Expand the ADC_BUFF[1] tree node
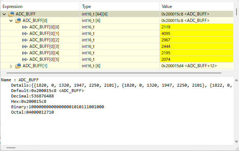The width and height of the screenshot is (239, 151). (x=11, y=66)
